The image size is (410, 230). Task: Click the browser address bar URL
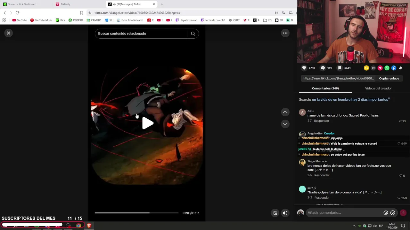137,13
